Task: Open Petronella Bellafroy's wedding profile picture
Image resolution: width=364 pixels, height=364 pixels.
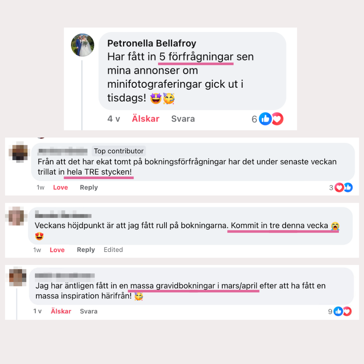Action: (83, 45)
